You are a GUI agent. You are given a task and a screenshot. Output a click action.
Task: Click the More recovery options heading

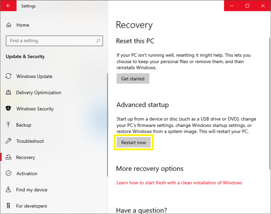[150, 169]
